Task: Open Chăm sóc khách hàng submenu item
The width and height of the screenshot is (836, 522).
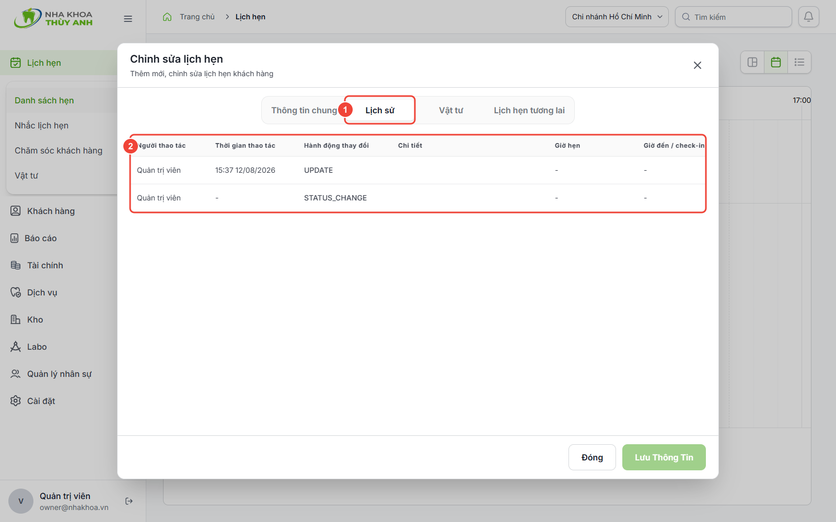Action: coord(59,150)
